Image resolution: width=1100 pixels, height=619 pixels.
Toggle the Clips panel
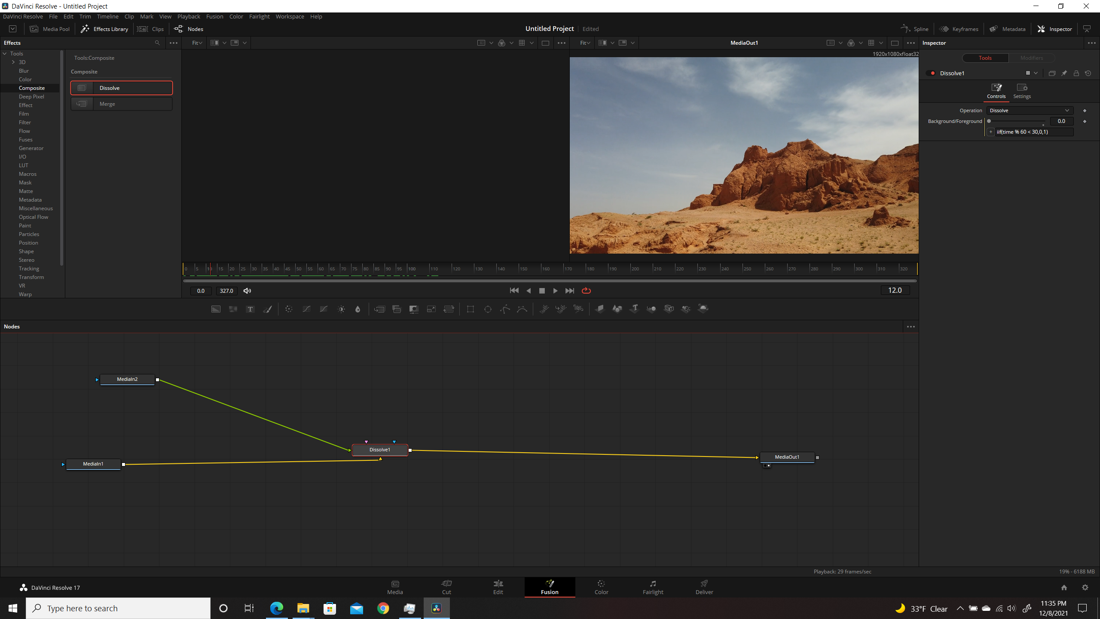click(x=151, y=29)
